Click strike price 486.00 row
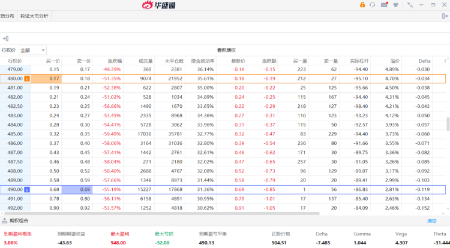Image resolution: width=450 pixels, height=248 pixels. (15, 143)
